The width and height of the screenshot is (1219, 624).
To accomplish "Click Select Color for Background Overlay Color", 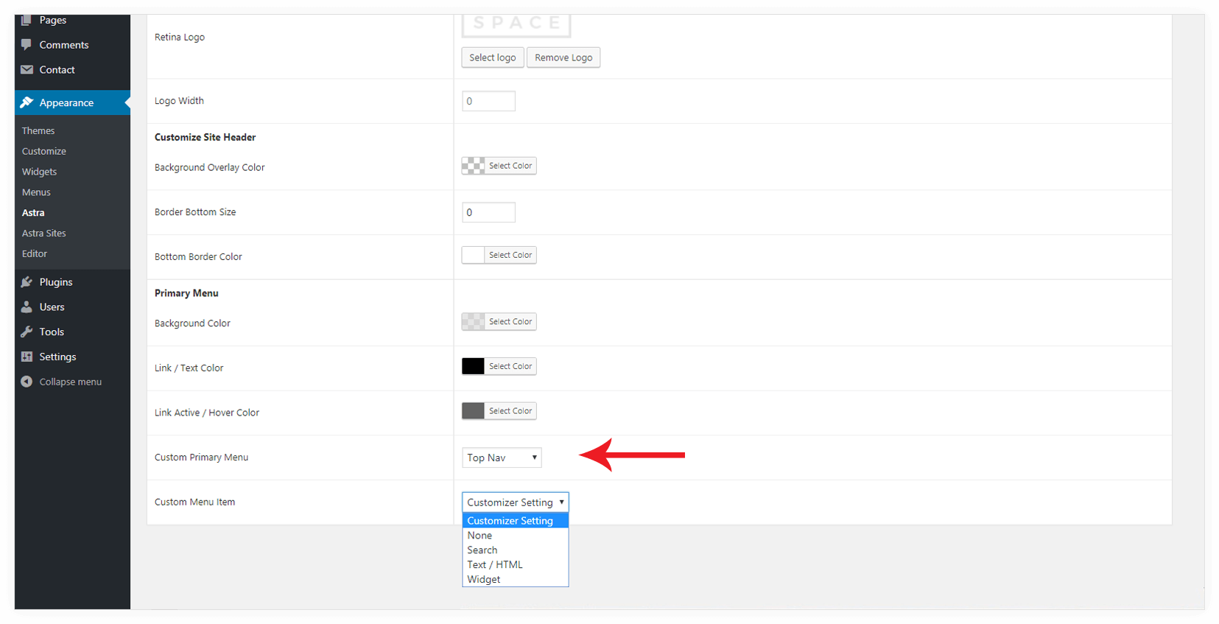I will pos(510,166).
